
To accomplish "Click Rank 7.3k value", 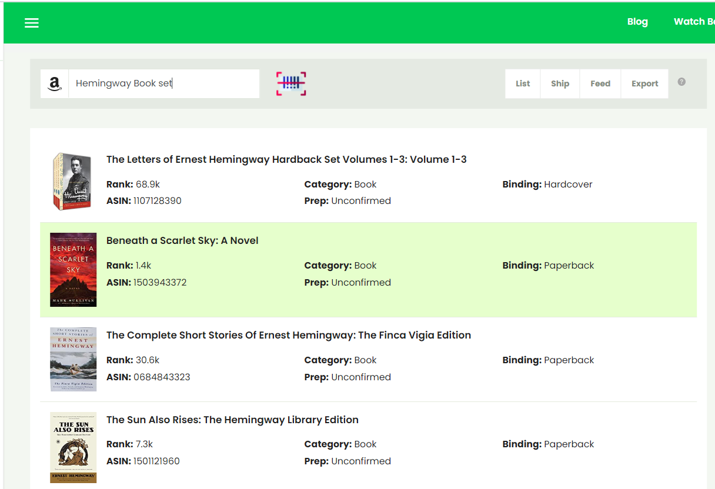I will click(144, 444).
